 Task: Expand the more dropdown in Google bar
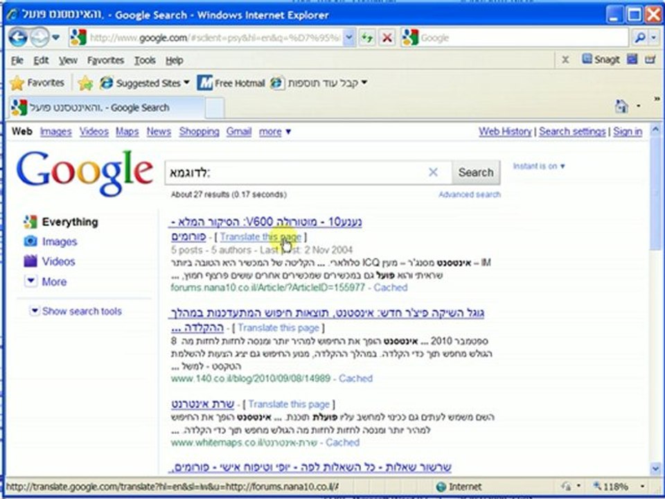275,132
